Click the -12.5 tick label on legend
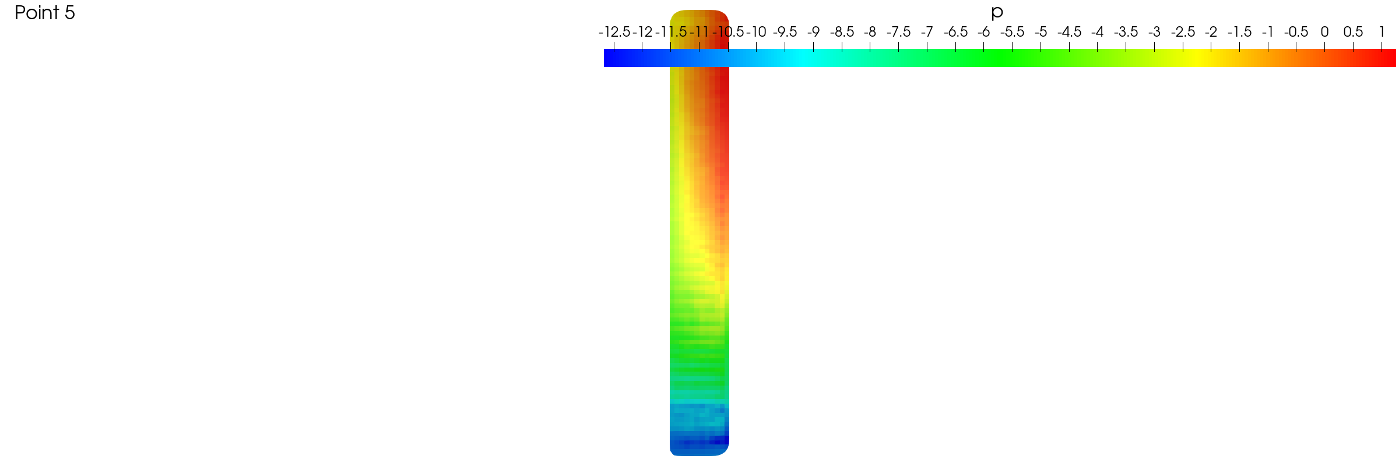The width and height of the screenshot is (1399, 466). 614,32
